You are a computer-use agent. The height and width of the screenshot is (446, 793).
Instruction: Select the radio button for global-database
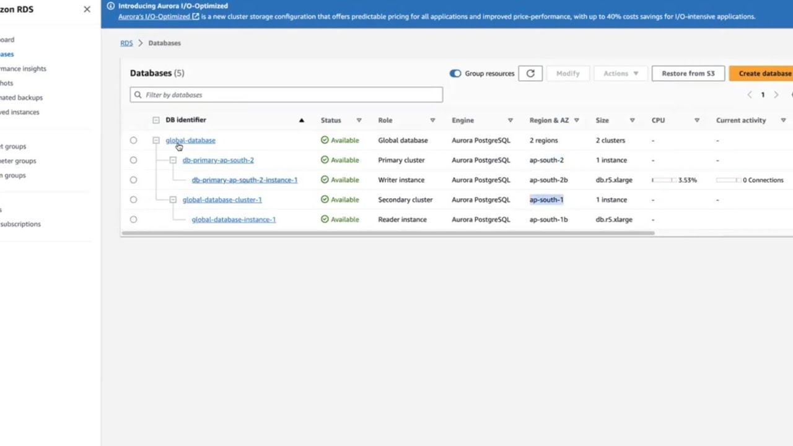[x=133, y=140]
